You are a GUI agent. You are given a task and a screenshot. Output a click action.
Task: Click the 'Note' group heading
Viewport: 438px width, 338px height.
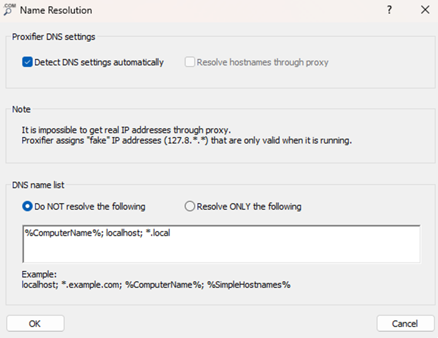tap(21, 109)
